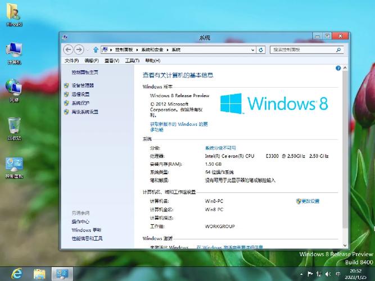Select the Network desktop icon
The image size is (375, 281).
(x=14, y=90)
